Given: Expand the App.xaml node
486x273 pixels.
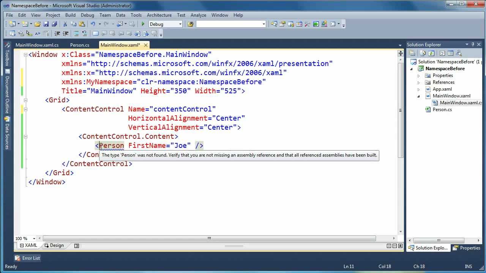Looking at the screenshot, I should click(x=419, y=89).
